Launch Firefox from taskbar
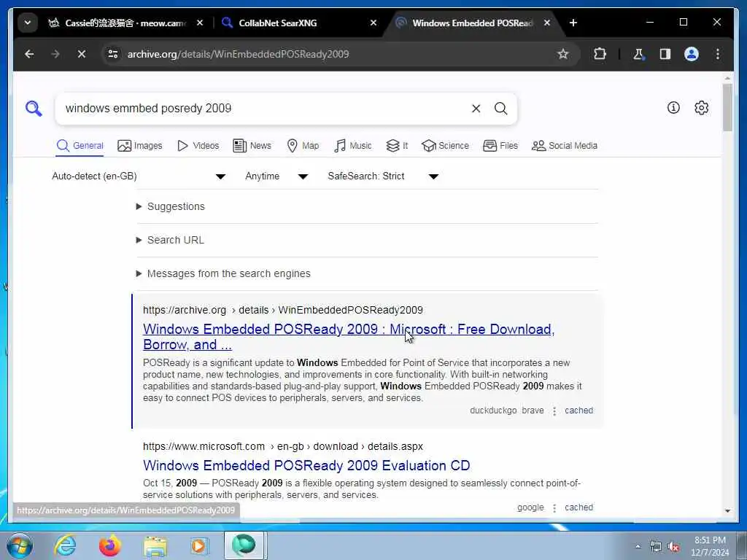This screenshot has width=747, height=560. click(109, 545)
